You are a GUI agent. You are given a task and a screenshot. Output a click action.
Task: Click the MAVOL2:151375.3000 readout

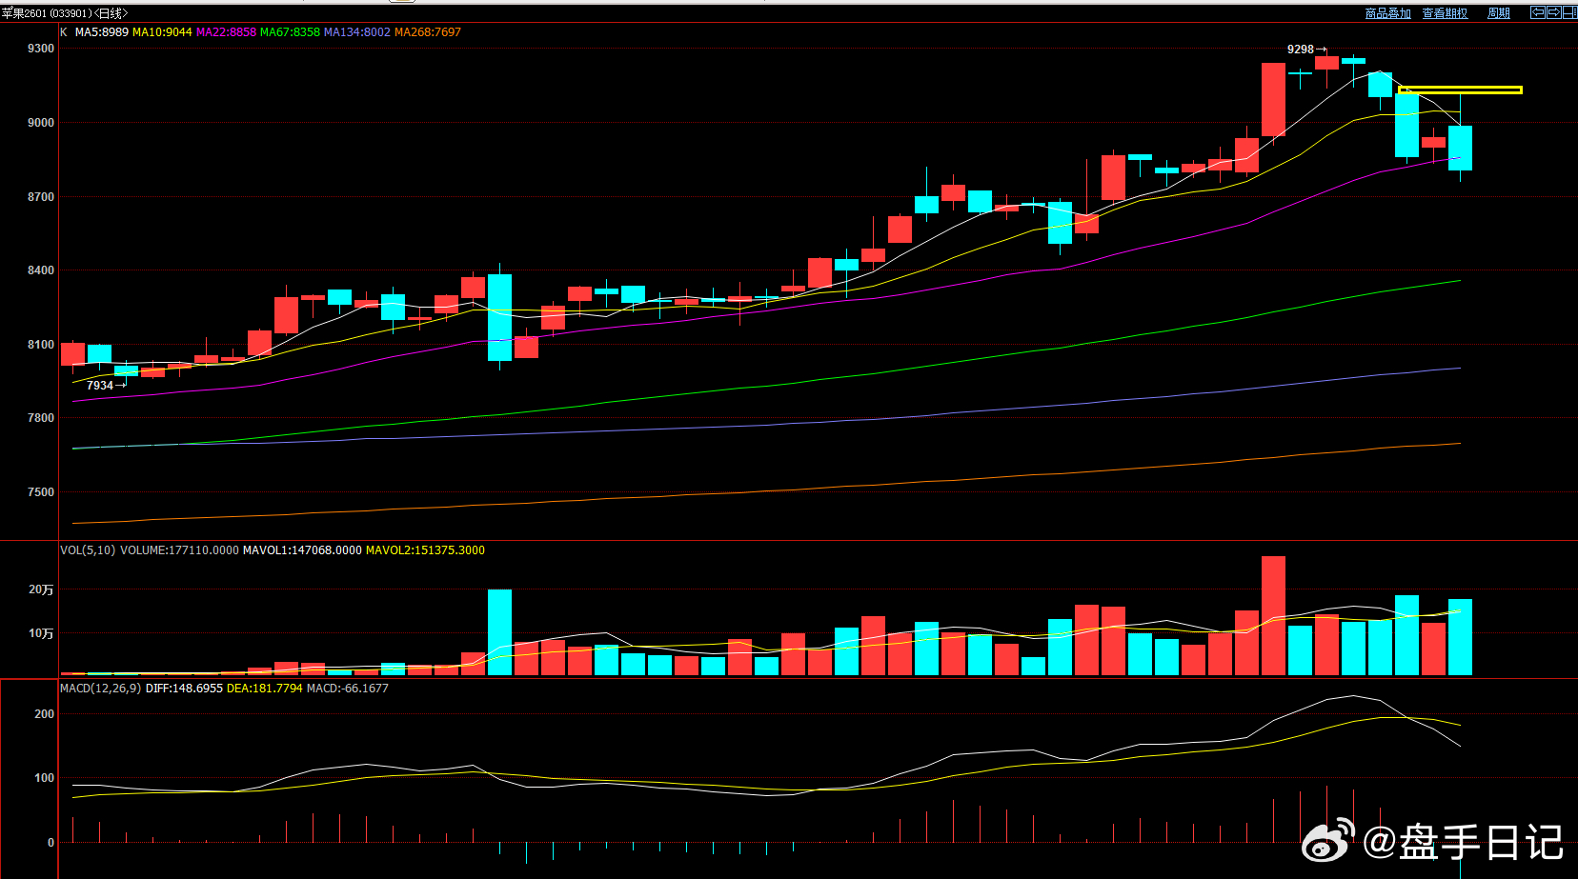tap(425, 550)
